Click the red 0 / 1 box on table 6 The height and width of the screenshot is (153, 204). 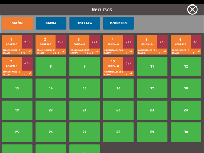tap(196, 42)
